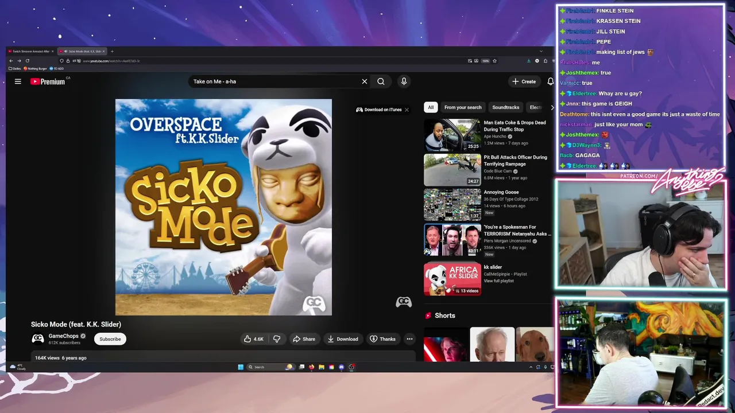Open the GameChops channel name link

(x=64, y=336)
